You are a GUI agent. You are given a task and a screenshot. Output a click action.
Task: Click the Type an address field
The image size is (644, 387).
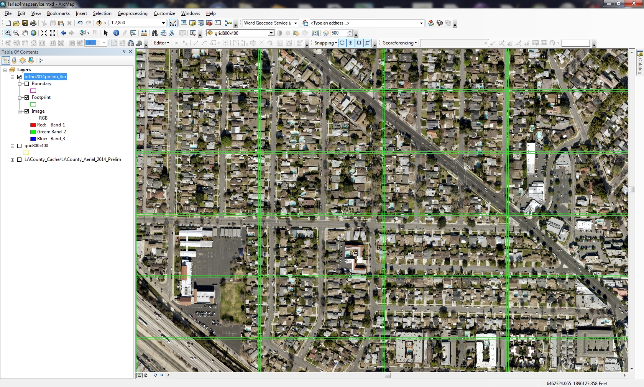(x=364, y=23)
